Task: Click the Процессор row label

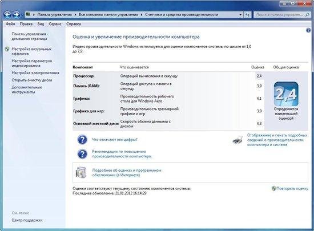Action: click(x=84, y=76)
